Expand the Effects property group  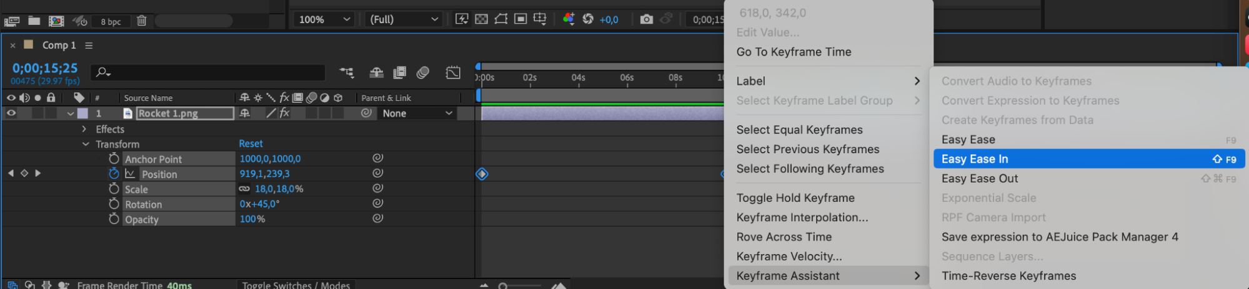pos(84,129)
